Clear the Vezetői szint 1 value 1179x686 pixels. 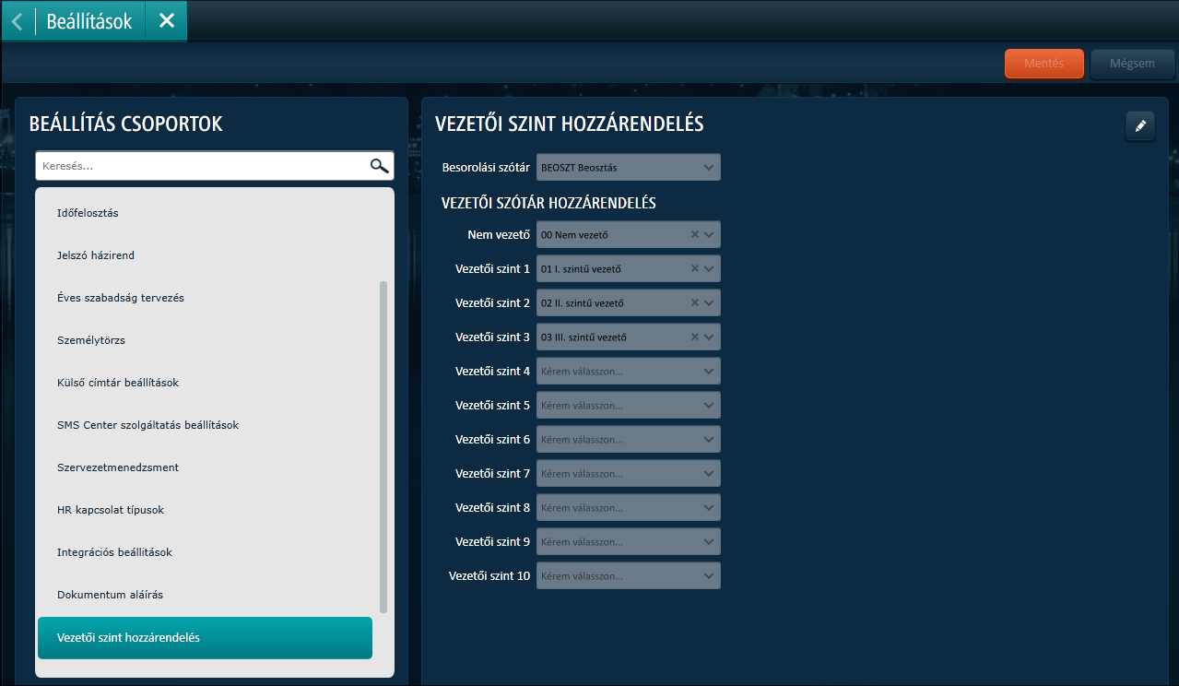[695, 268]
